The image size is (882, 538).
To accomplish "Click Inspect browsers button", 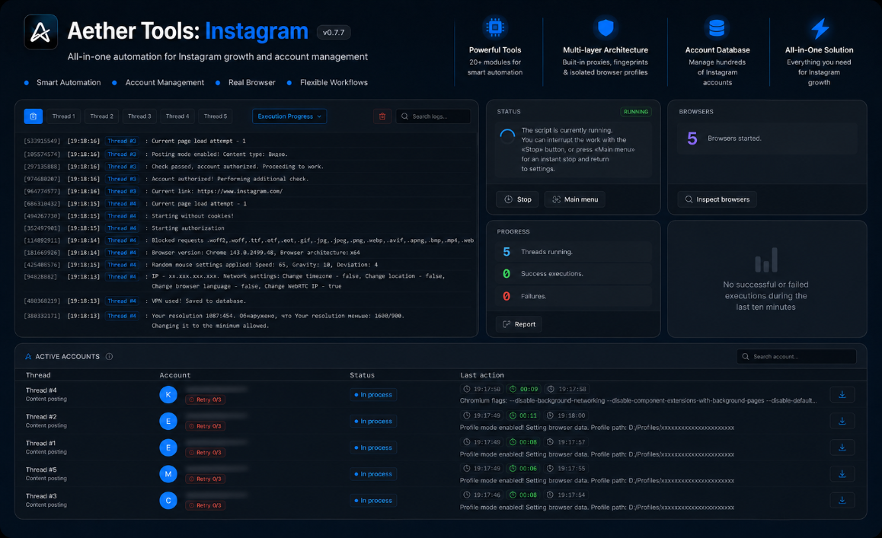I will 717,199.
